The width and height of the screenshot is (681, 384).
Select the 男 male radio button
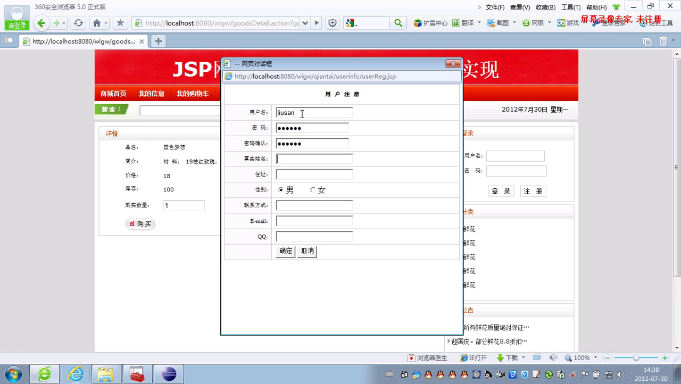pos(281,190)
